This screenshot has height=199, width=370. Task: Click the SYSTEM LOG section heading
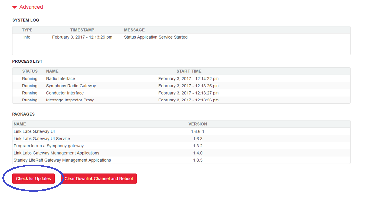point(26,20)
